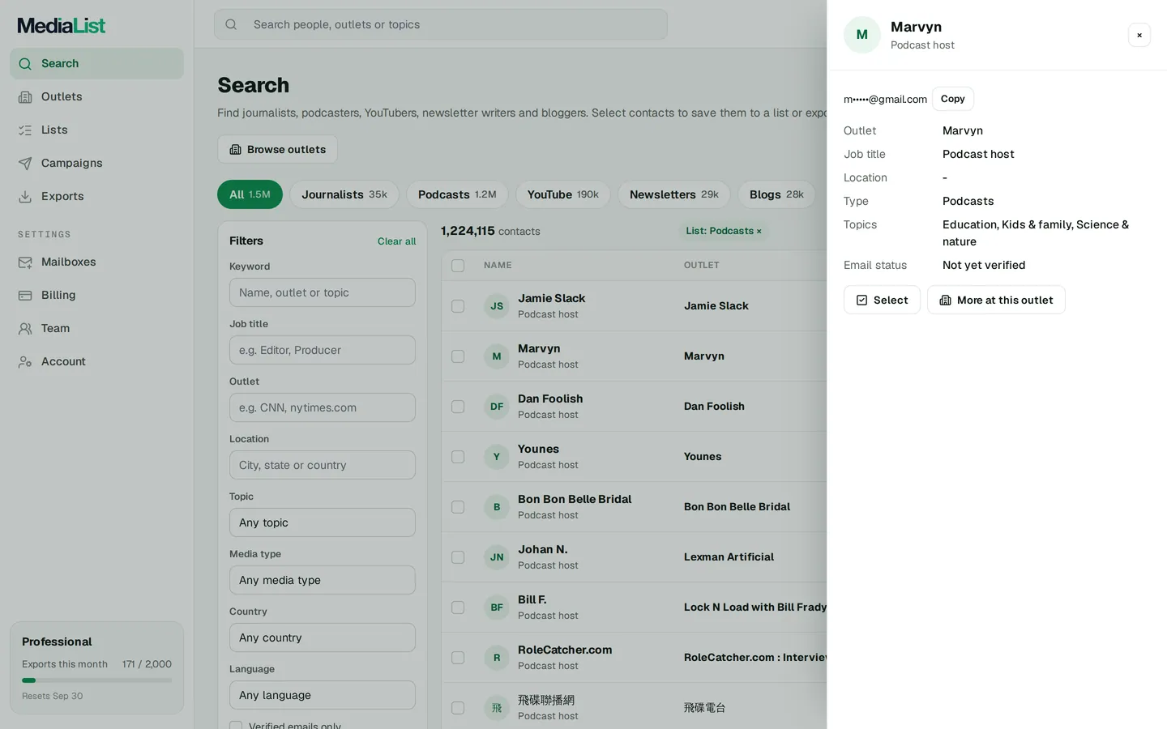Click the Keyword filter input
Image resolution: width=1167 pixels, height=729 pixels.
(323, 292)
